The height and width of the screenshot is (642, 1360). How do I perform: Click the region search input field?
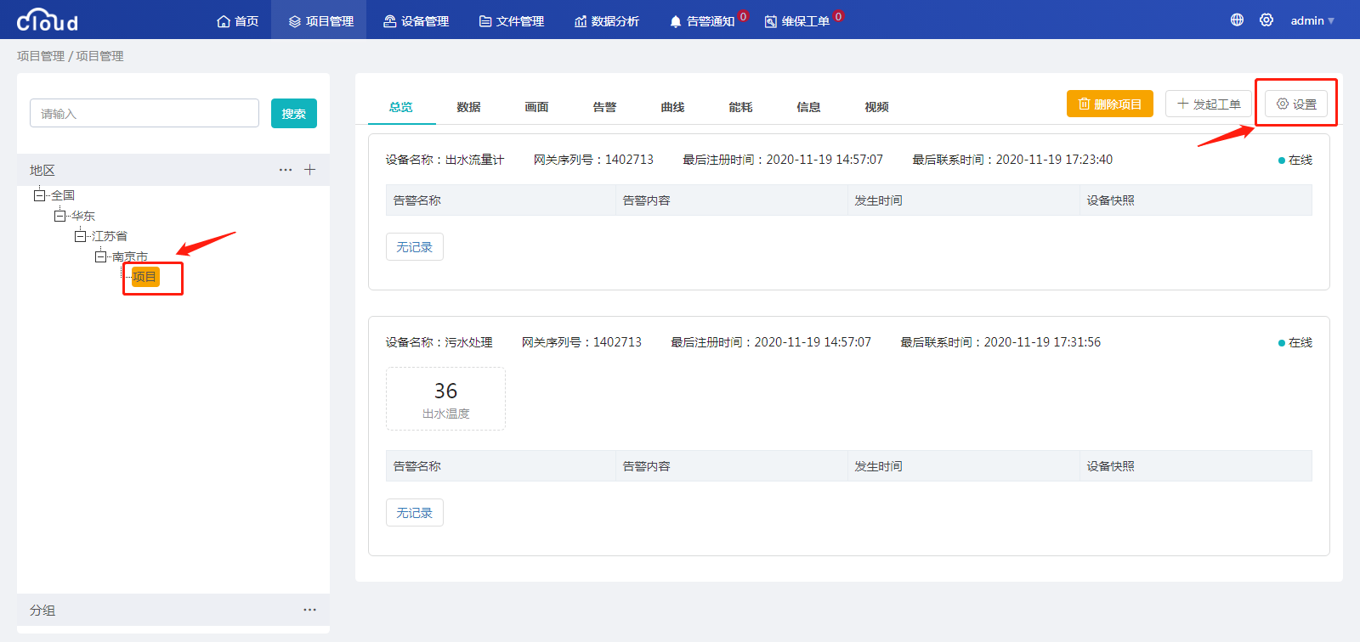coord(144,113)
